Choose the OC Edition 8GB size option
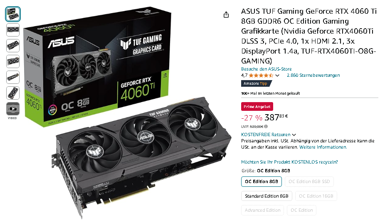The height and width of the screenshot is (220, 385). (261, 181)
